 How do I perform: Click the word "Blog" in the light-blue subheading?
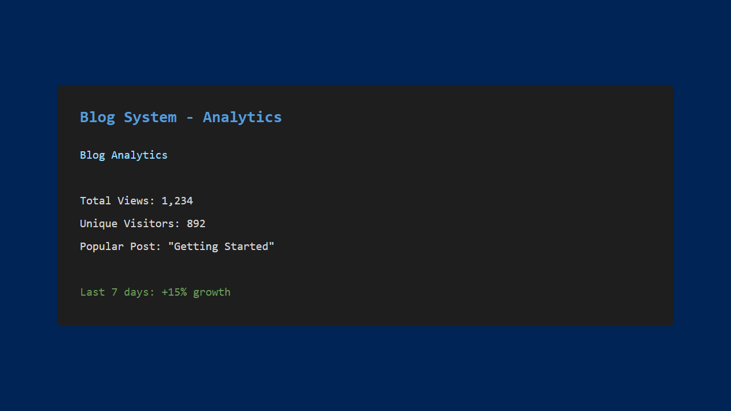93,155
